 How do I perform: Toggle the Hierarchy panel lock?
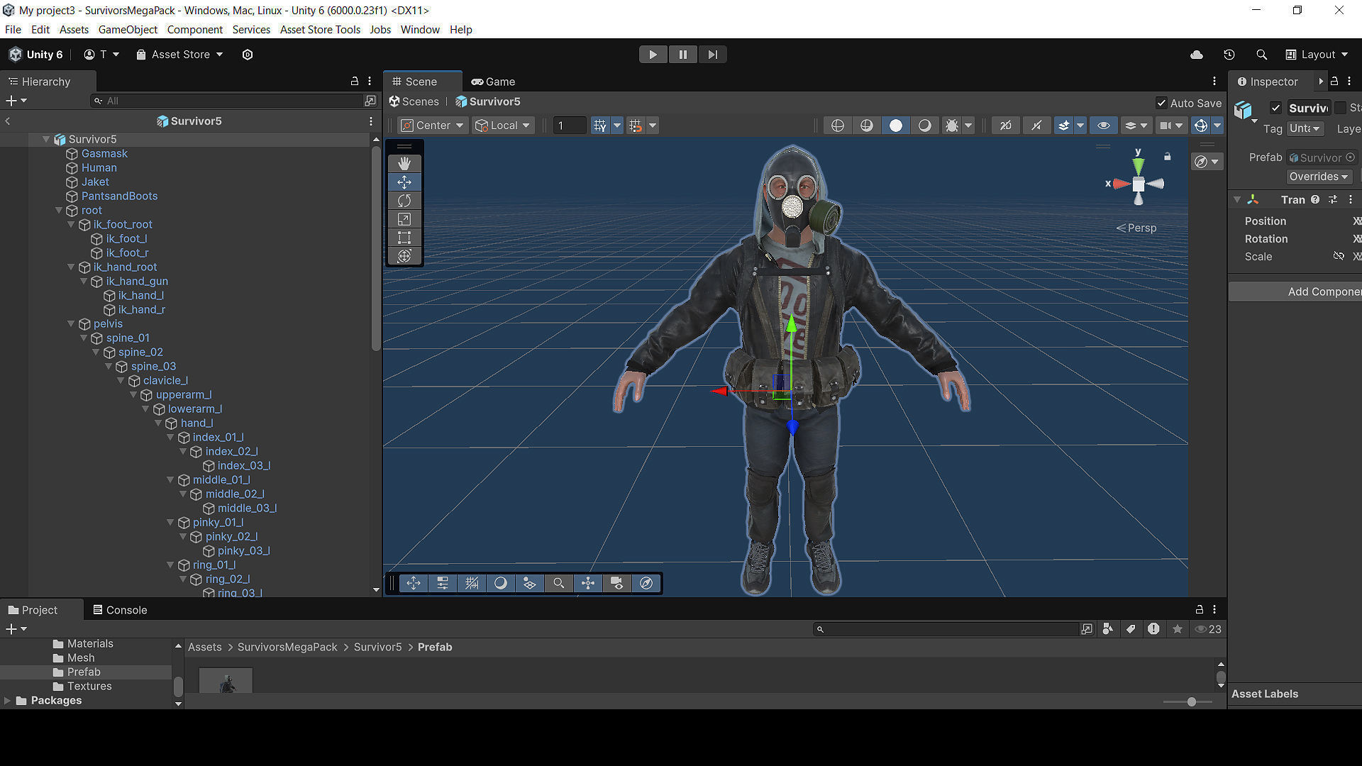click(355, 81)
